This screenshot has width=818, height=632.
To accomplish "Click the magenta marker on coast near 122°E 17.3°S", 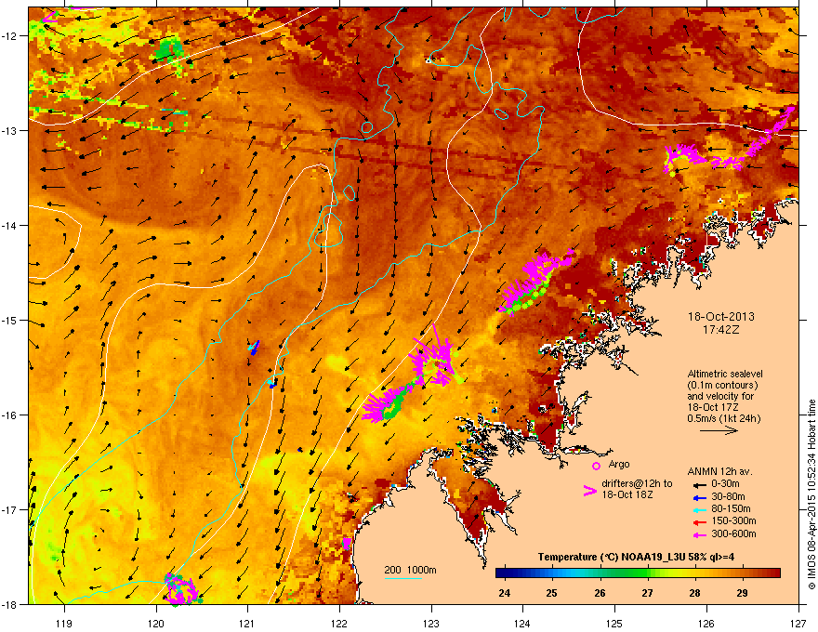I will [x=347, y=544].
